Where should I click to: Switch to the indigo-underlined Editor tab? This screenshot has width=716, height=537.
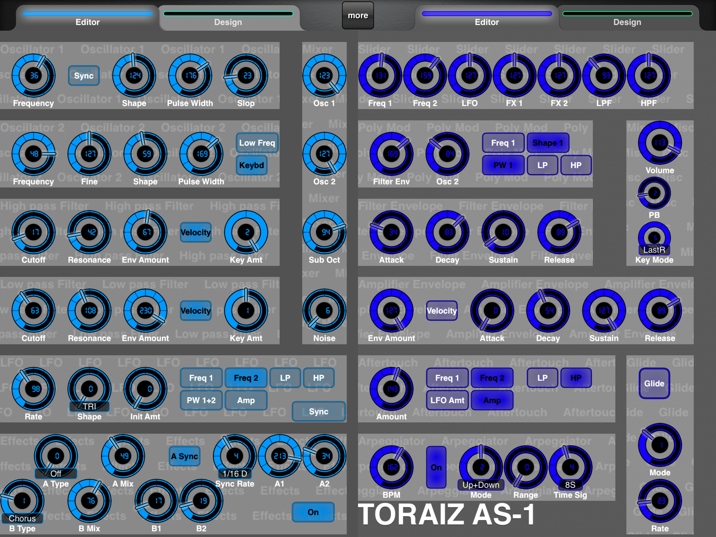[x=486, y=18]
